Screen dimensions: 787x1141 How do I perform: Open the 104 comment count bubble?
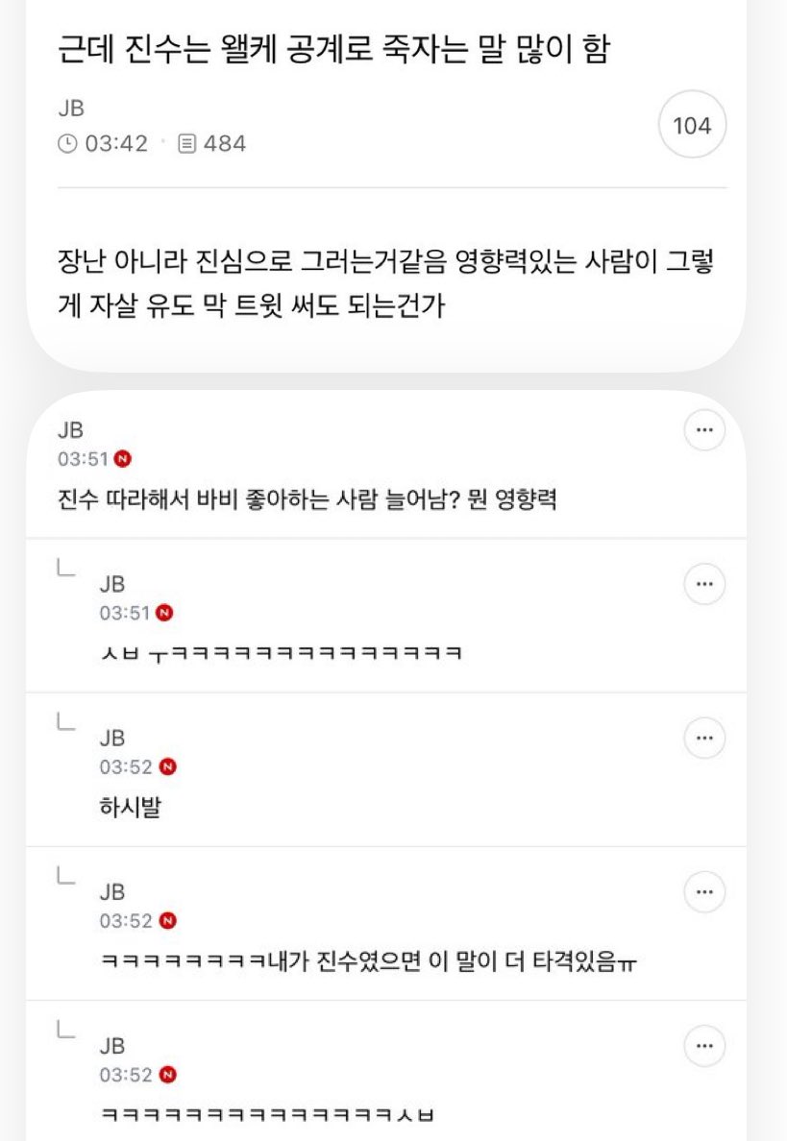[692, 125]
